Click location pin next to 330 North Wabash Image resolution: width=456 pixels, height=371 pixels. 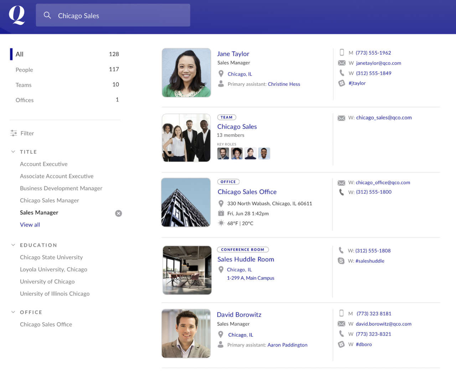click(x=221, y=204)
